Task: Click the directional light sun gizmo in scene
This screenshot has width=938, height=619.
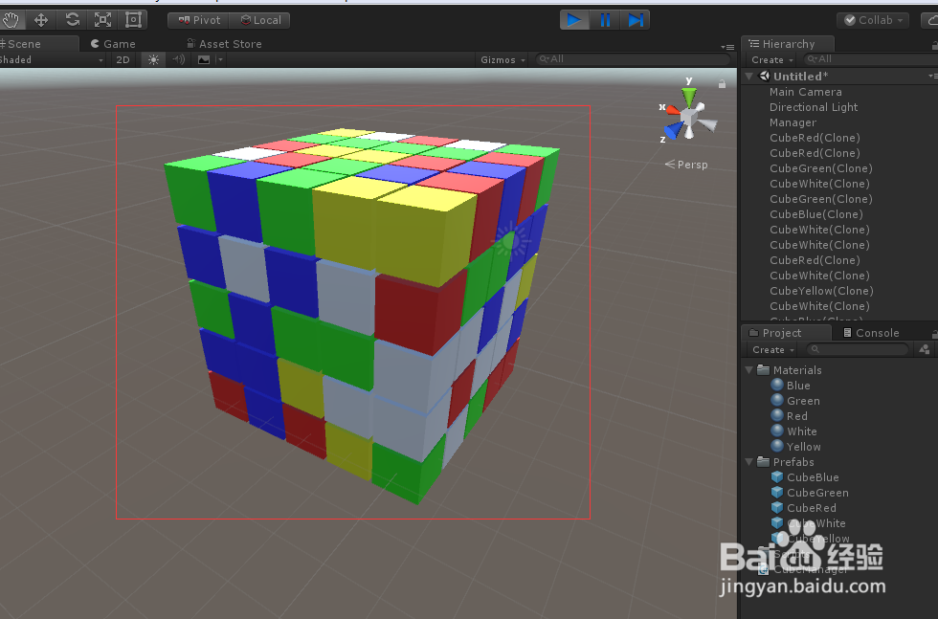Action: pyautogui.click(x=510, y=240)
